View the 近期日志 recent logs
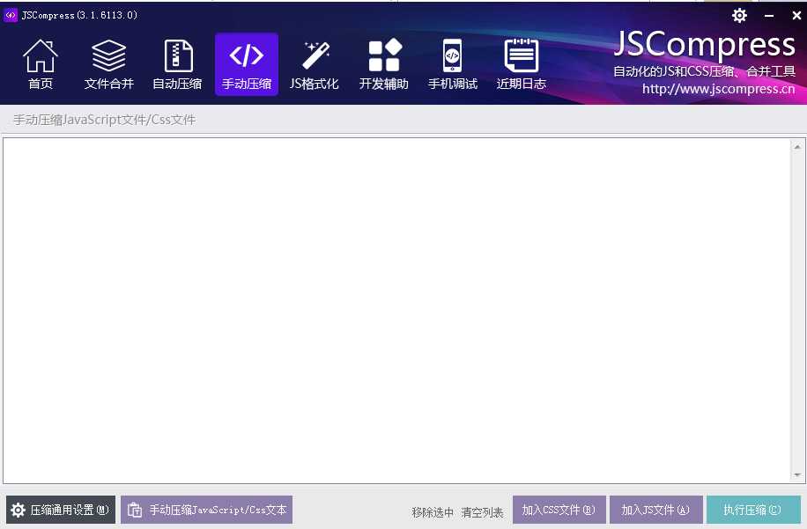This screenshot has height=529, width=807. [x=522, y=64]
